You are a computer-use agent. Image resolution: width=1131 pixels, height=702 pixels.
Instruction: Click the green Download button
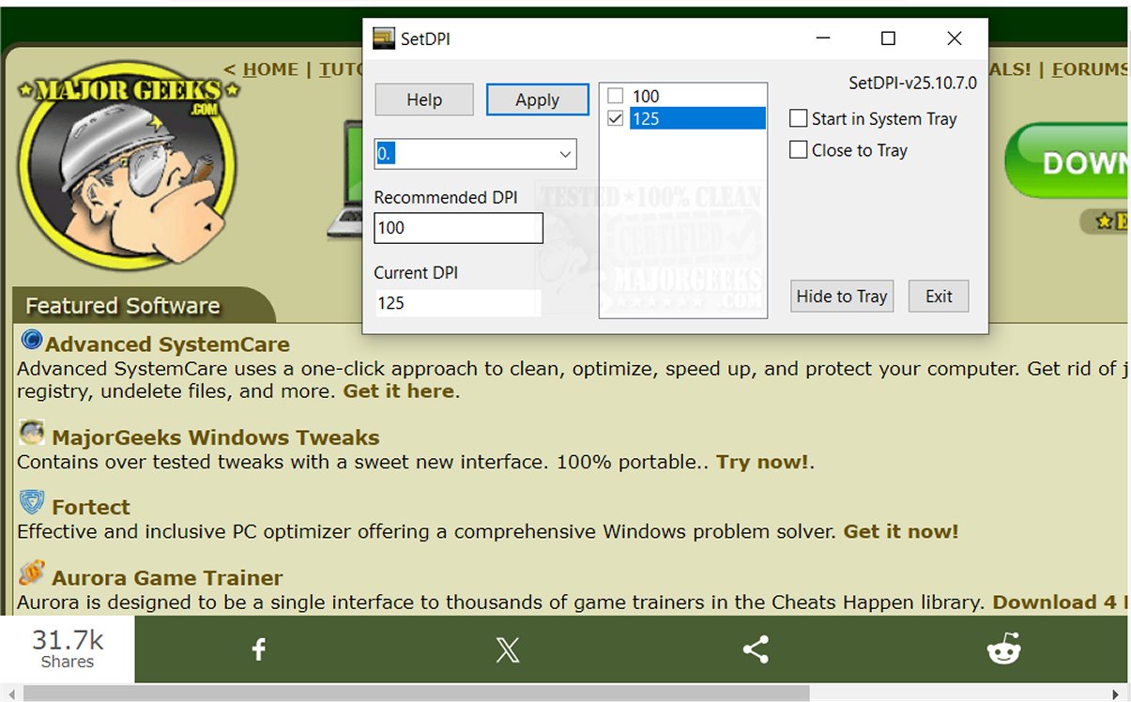pyautogui.click(x=1066, y=161)
